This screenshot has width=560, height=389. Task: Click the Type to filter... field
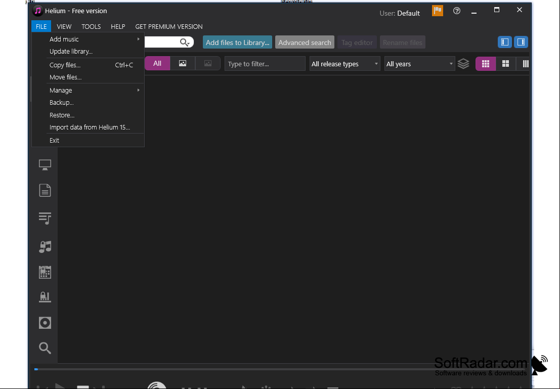click(265, 64)
